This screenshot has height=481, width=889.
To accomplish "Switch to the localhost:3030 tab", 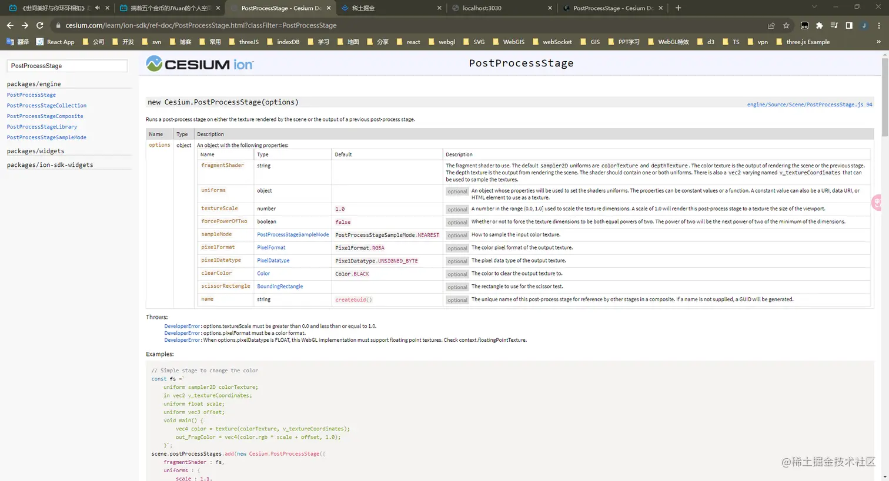I will [x=501, y=8].
